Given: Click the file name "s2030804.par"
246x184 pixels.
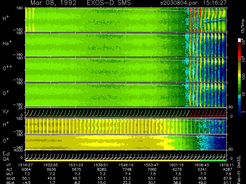Looking at the screenshot, I should [179, 3].
